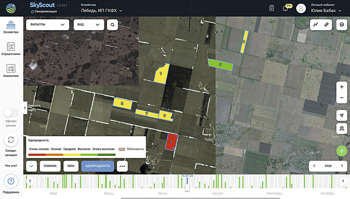Image resolution: width=350 pixels, height=199 pixels.
Task: Click the map search magnifier icon
Action: pyautogui.click(x=112, y=25)
